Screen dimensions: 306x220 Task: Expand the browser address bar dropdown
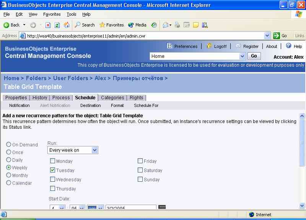coord(267,36)
